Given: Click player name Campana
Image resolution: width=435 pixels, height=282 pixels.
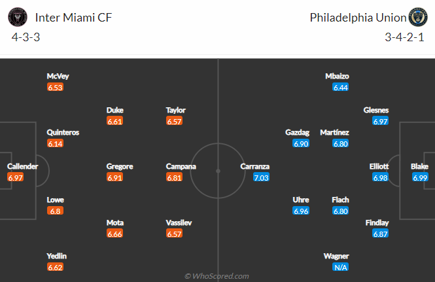Looking at the screenshot, I should pyautogui.click(x=181, y=166).
